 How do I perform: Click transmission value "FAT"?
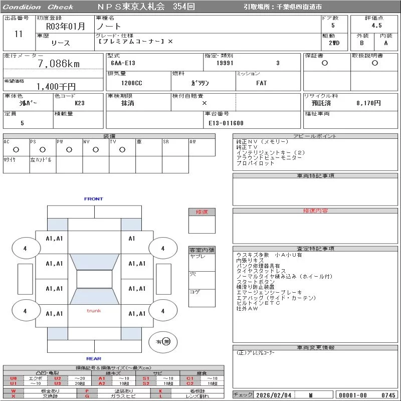pyautogui.click(x=261, y=83)
